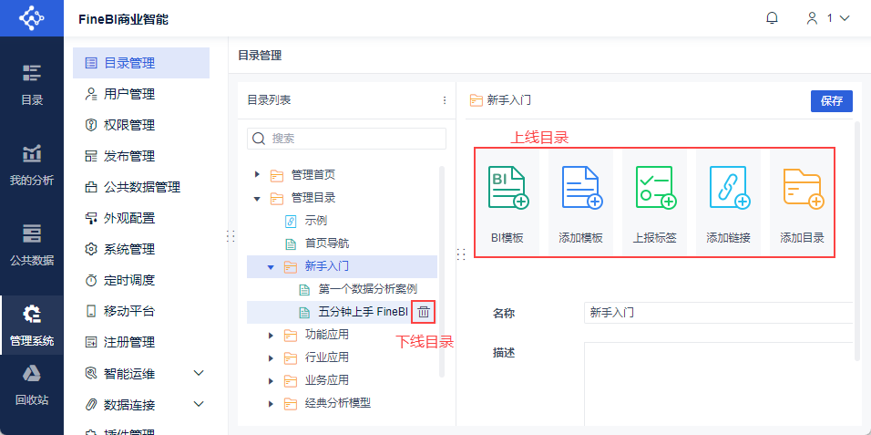Open 移动平台 menu item
Screen dimensions: 871x435
point(141,311)
